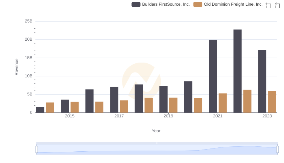Viewport: 284px width, 163px height.
Task: Click the Builders FirstSource bar for 2023
Action: pyautogui.click(x=262, y=81)
